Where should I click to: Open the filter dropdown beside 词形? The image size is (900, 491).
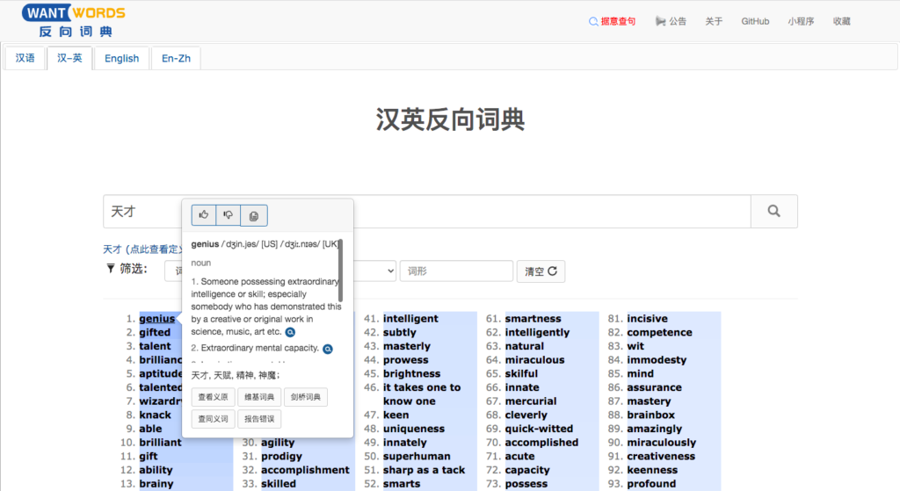(x=374, y=271)
